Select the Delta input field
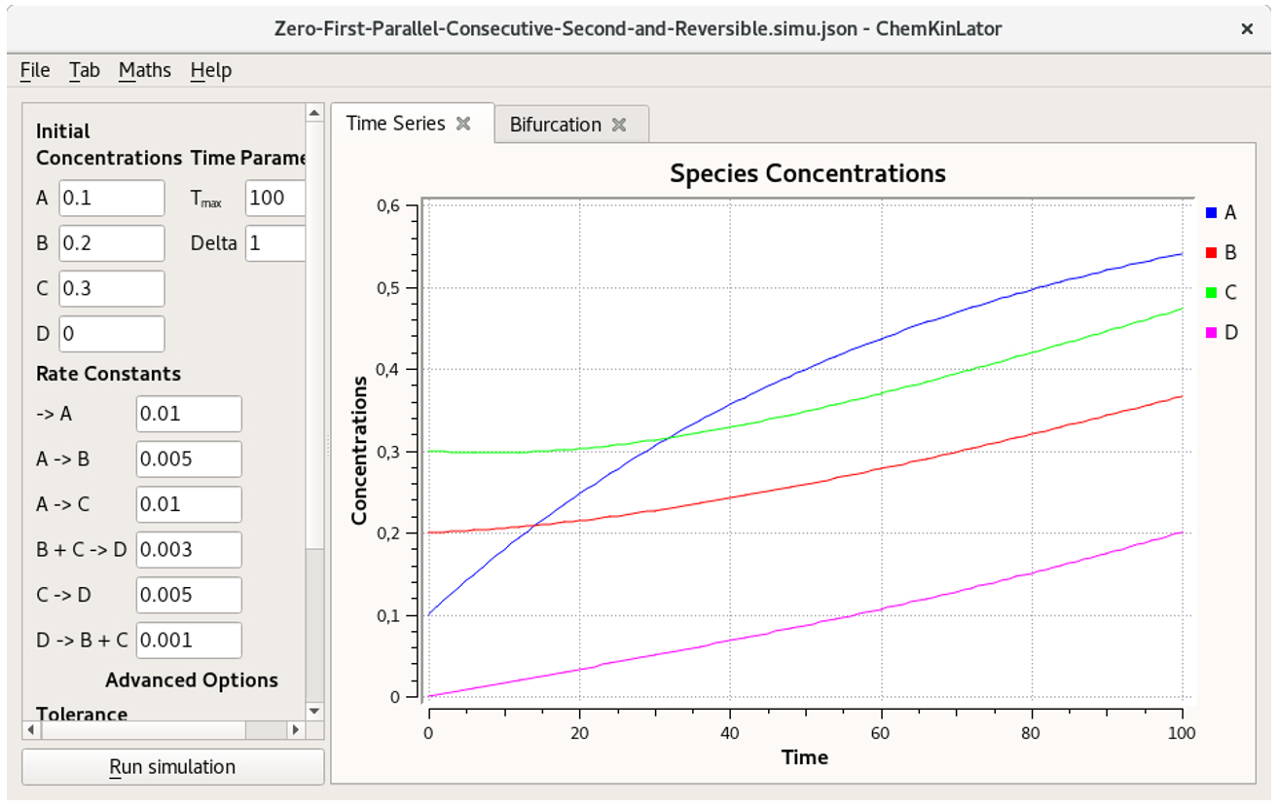This screenshot has height=809, width=1279. click(x=275, y=243)
